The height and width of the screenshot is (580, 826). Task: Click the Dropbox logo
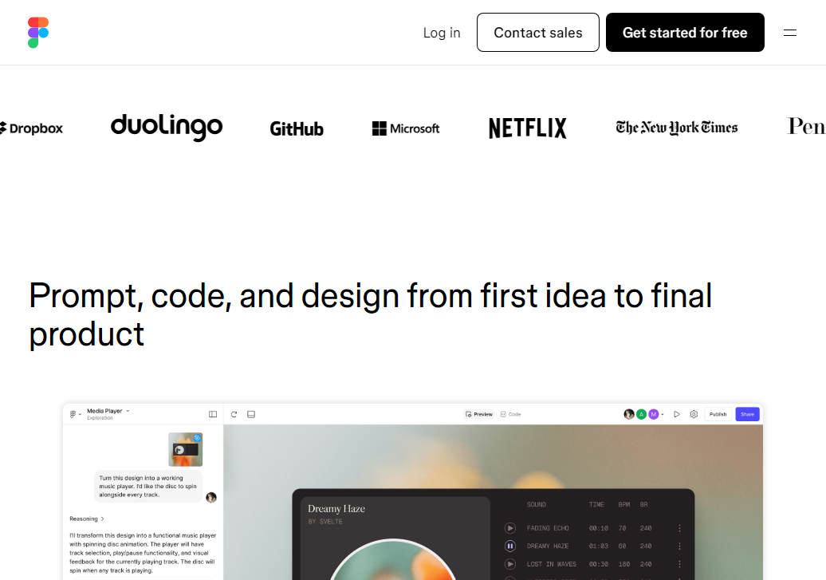[x=31, y=128]
